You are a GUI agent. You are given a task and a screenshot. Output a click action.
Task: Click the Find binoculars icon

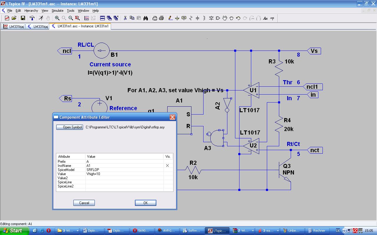[x=145, y=18]
